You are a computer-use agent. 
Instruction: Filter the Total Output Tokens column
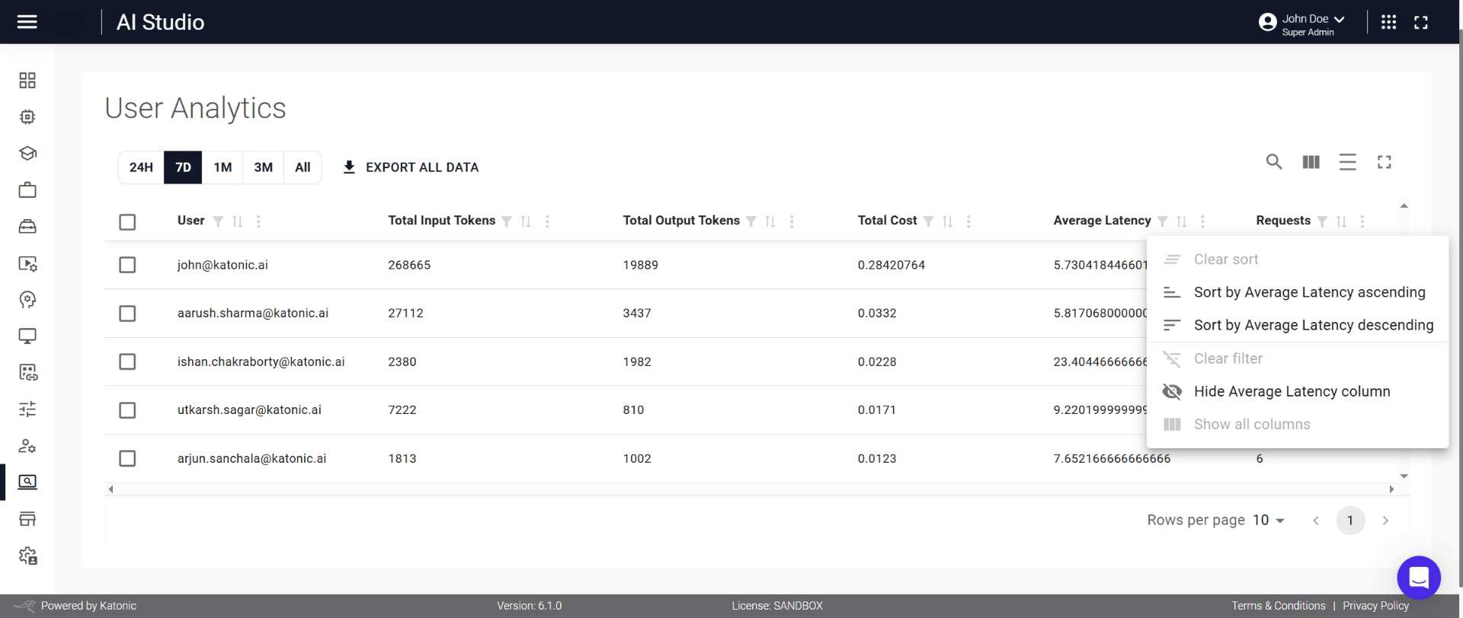coord(751,221)
